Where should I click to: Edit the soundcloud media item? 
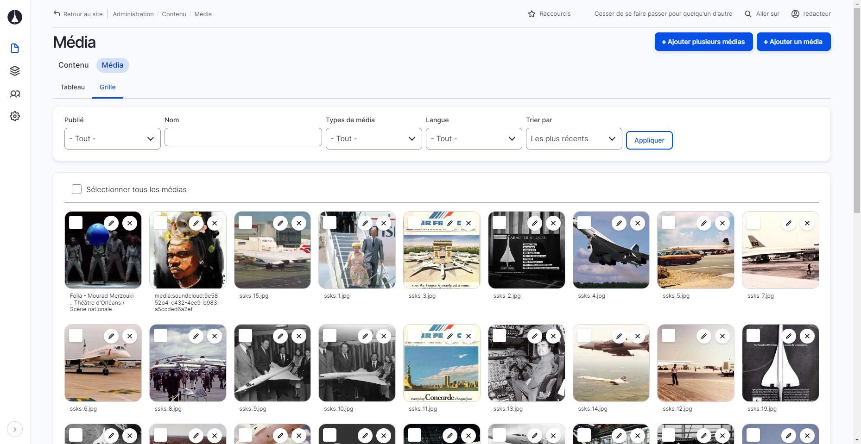196,223
